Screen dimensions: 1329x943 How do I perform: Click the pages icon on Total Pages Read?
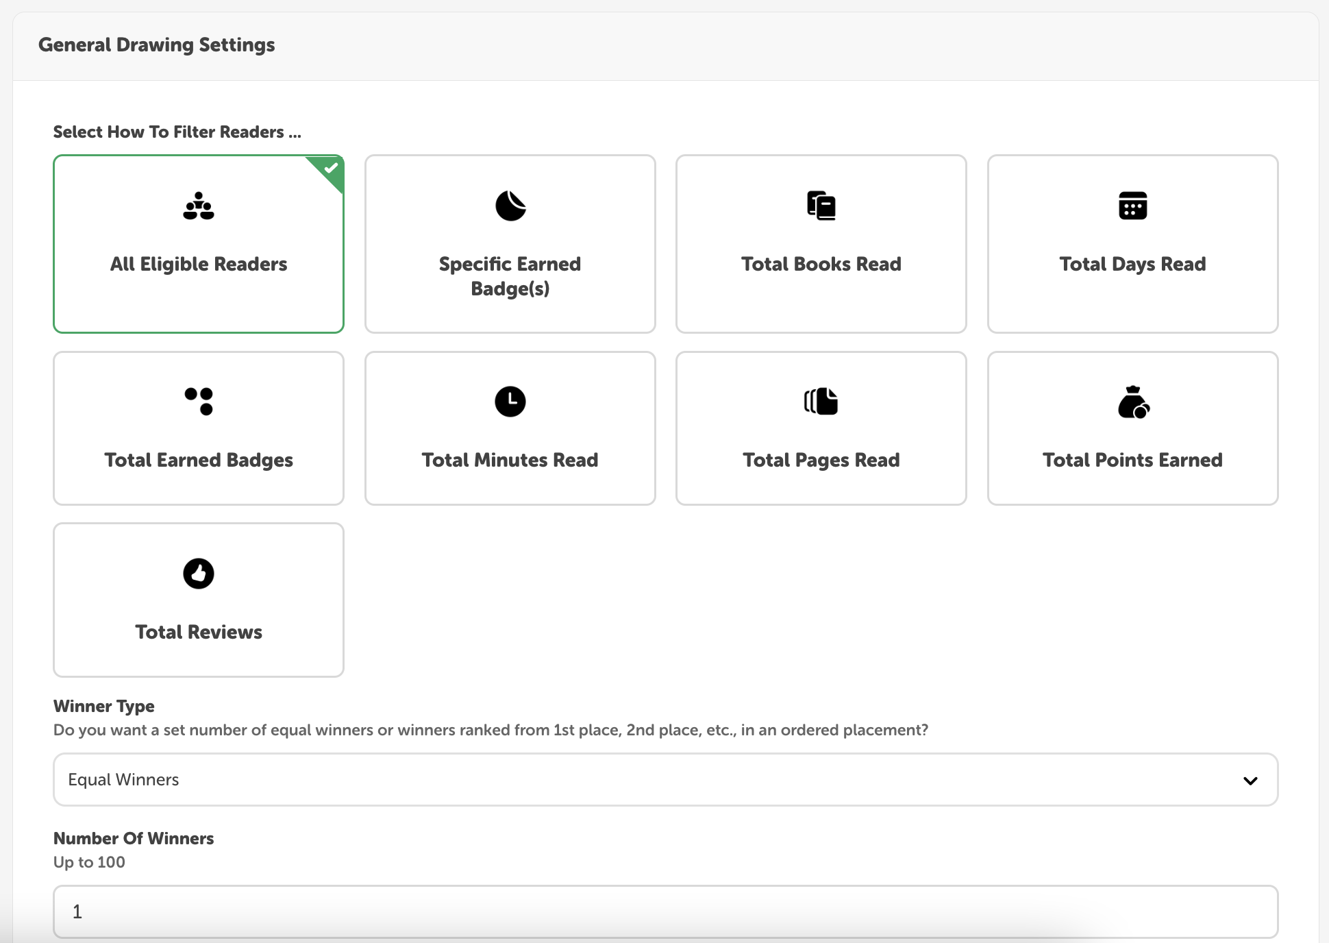click(x=821, y=401)
